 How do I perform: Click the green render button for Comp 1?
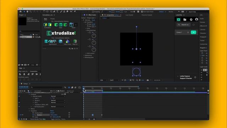coord(193,32)
